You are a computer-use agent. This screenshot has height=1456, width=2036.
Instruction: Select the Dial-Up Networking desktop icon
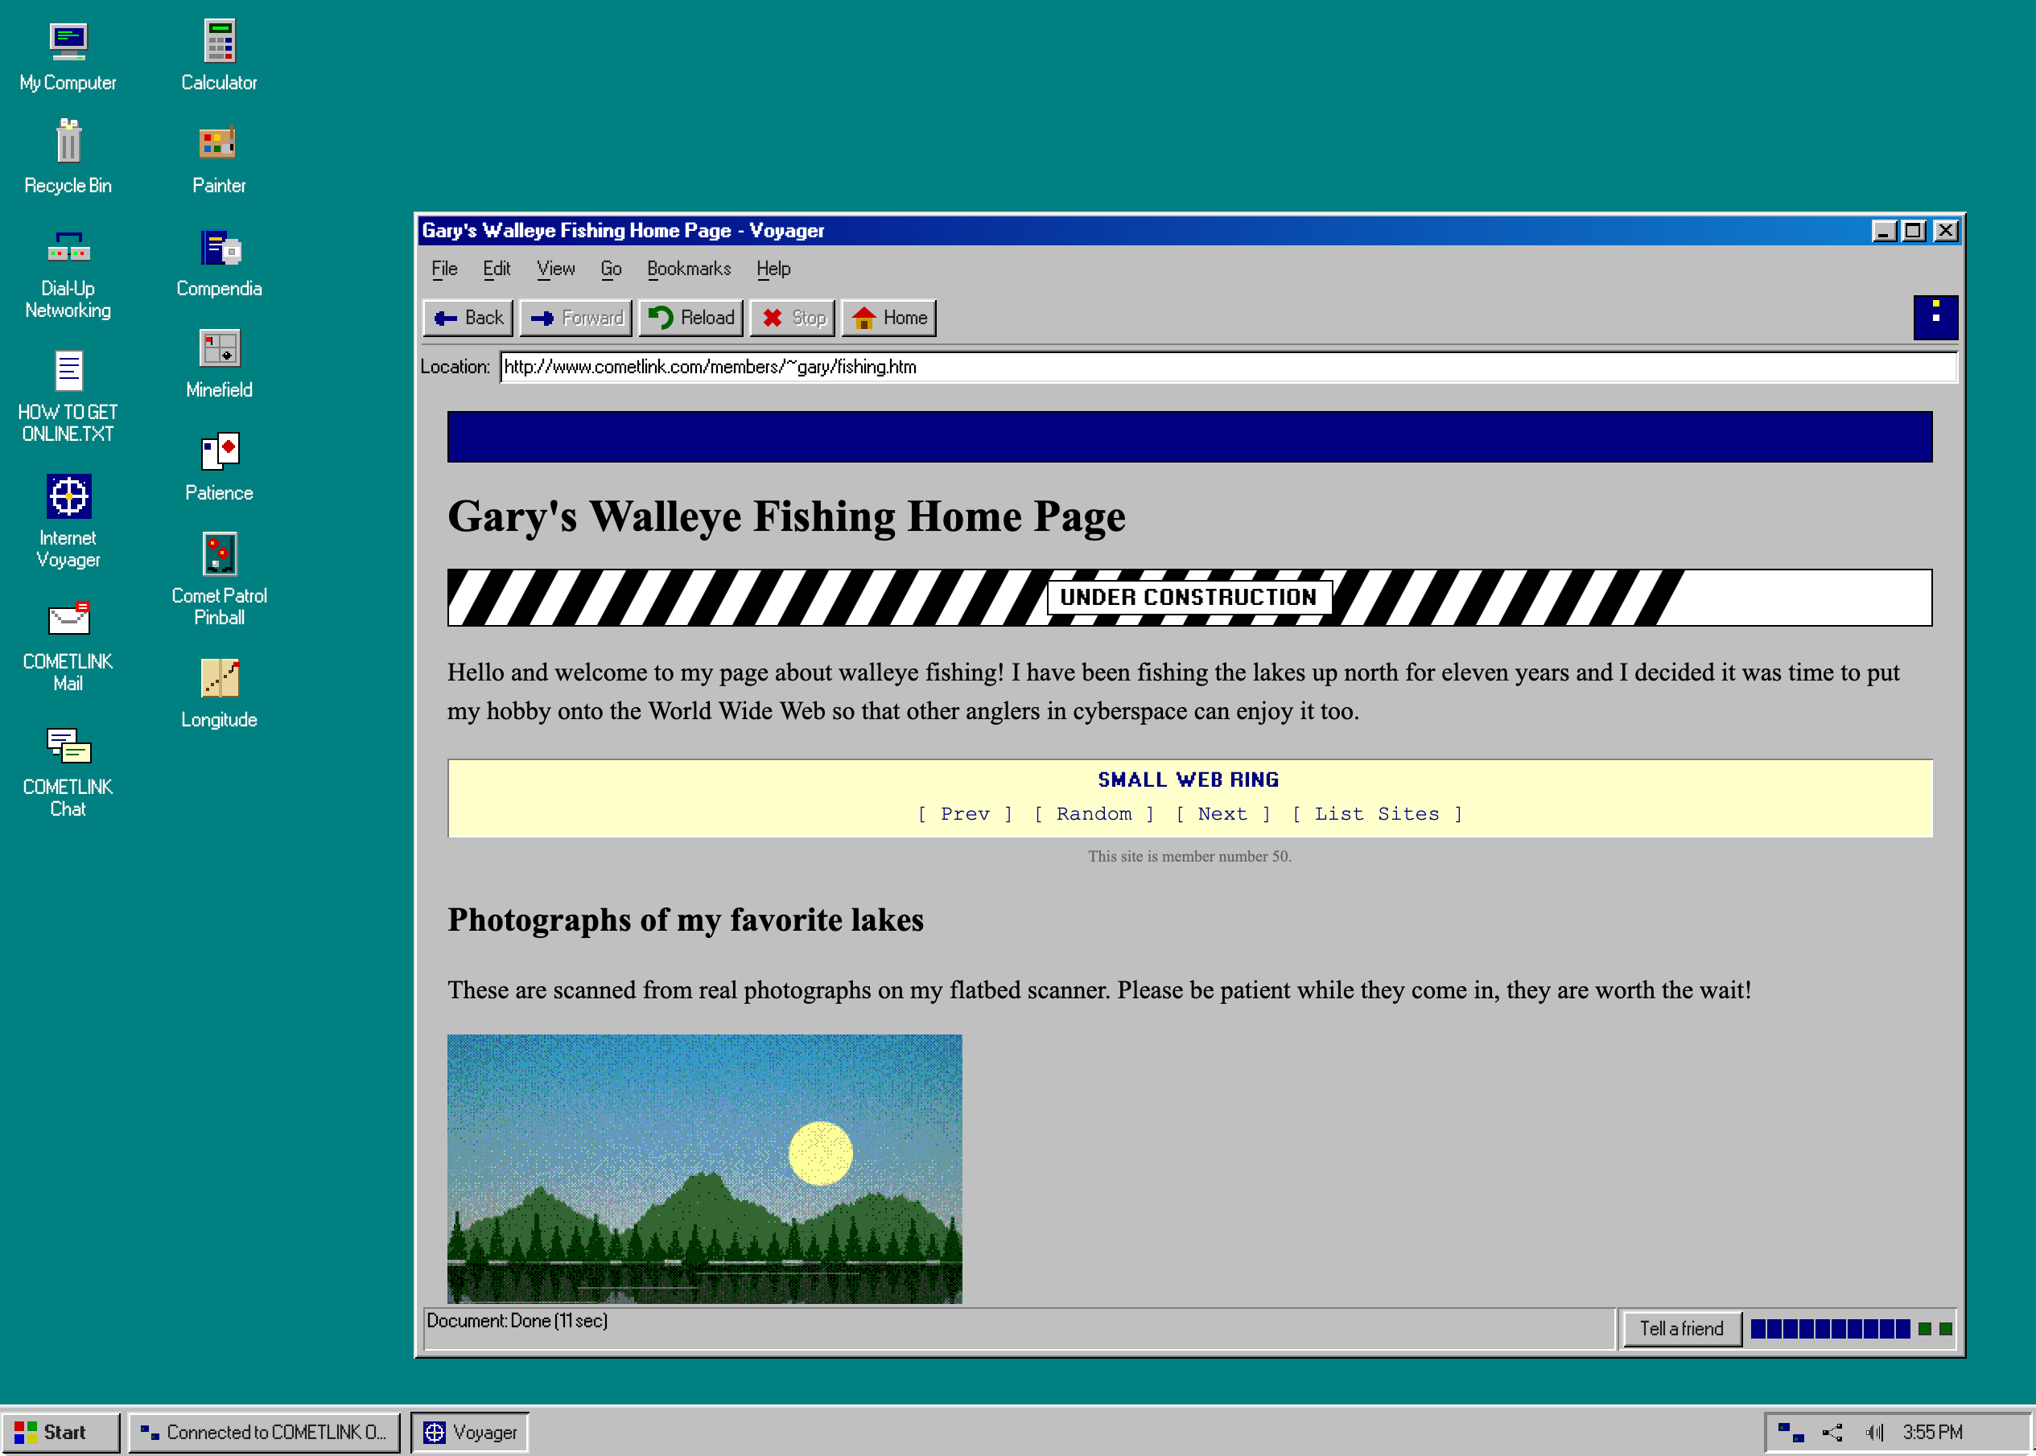point(68,274)
